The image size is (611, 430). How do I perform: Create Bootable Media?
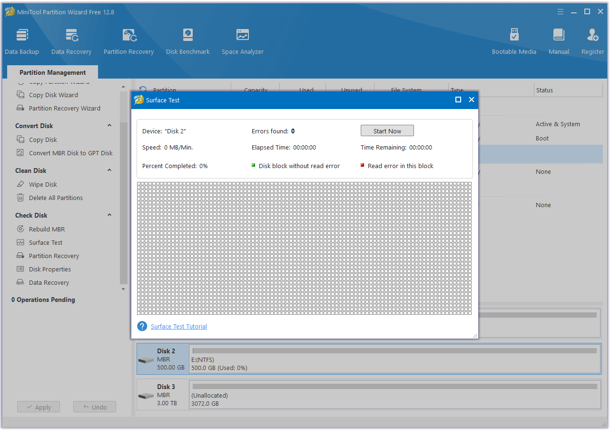coord(514,41)
